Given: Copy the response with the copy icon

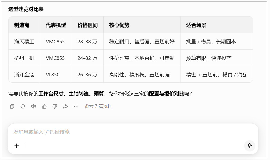Looking at the screenshot, I should pyautogui.click(x=12, y=106).
